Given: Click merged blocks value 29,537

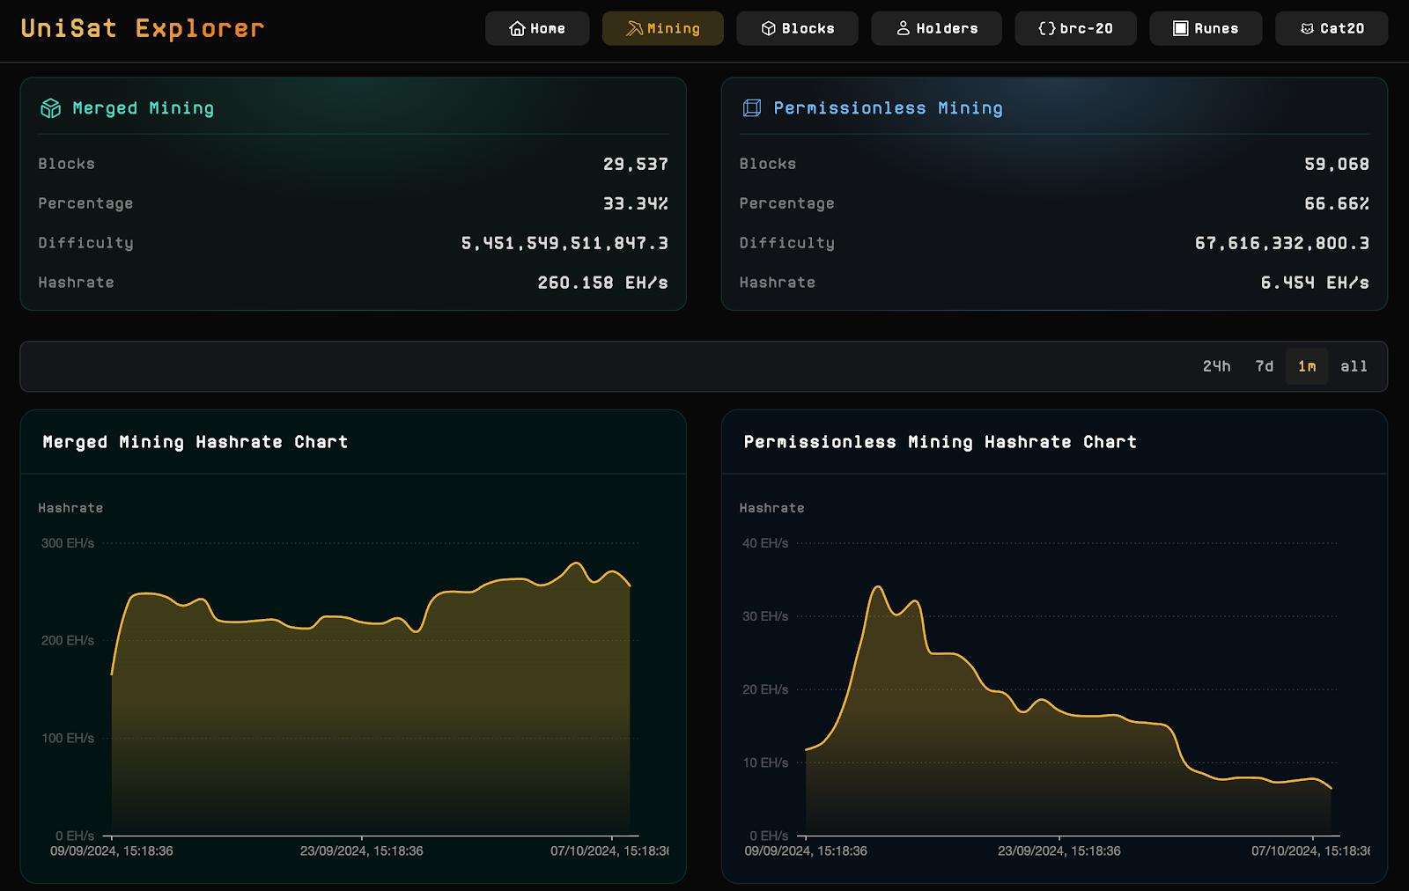Looking at the screenshot, I should click(x=636, y=164).
